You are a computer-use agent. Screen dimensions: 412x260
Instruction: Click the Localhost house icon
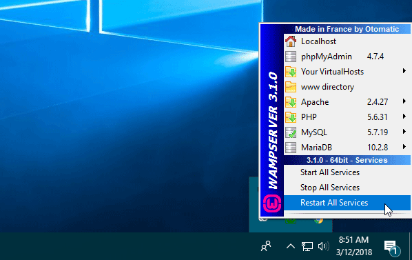291,41
